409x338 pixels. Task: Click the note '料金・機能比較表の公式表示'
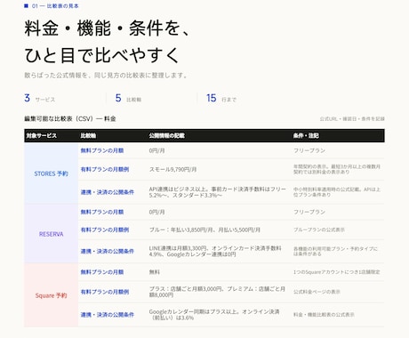[324, 315]
